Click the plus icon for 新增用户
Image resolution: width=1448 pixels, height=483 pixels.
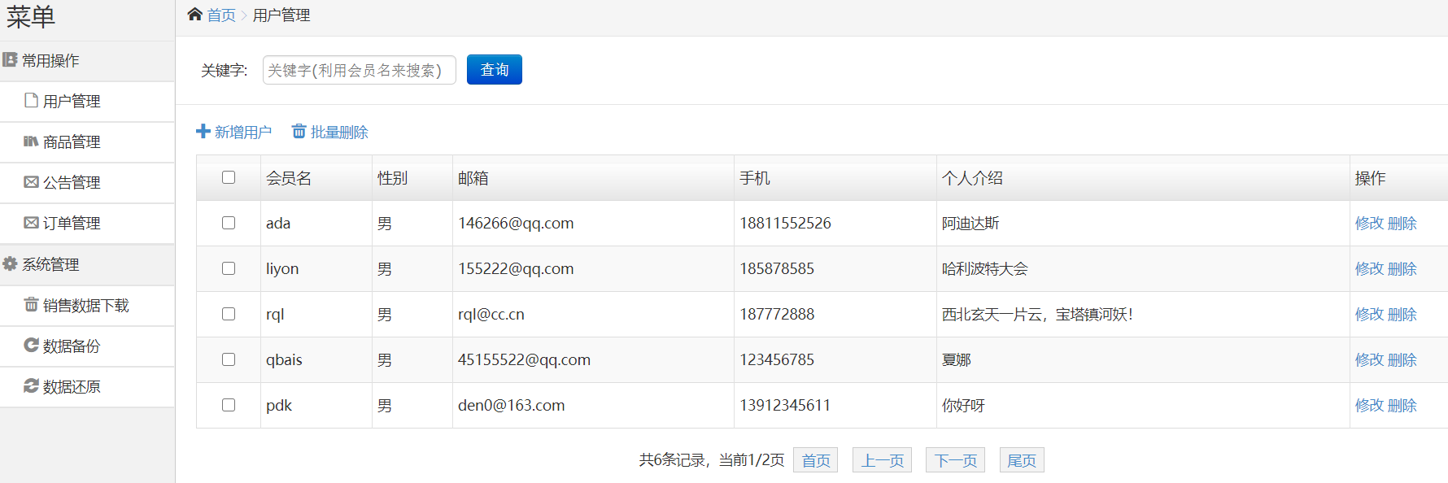point(203,131)
